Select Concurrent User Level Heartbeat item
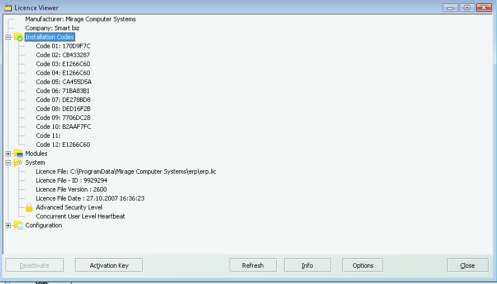Screen dimensions: 497x284 click(80, 216)
